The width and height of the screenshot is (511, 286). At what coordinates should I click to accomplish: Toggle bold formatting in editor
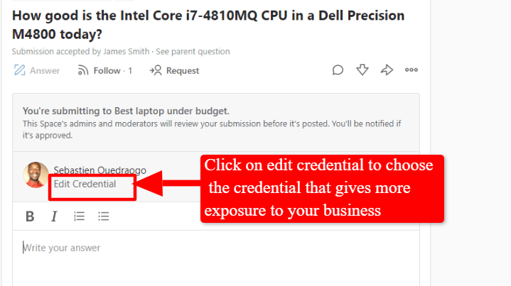point(30,216)
